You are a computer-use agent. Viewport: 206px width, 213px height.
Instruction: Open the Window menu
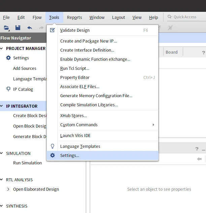(97, 18)
